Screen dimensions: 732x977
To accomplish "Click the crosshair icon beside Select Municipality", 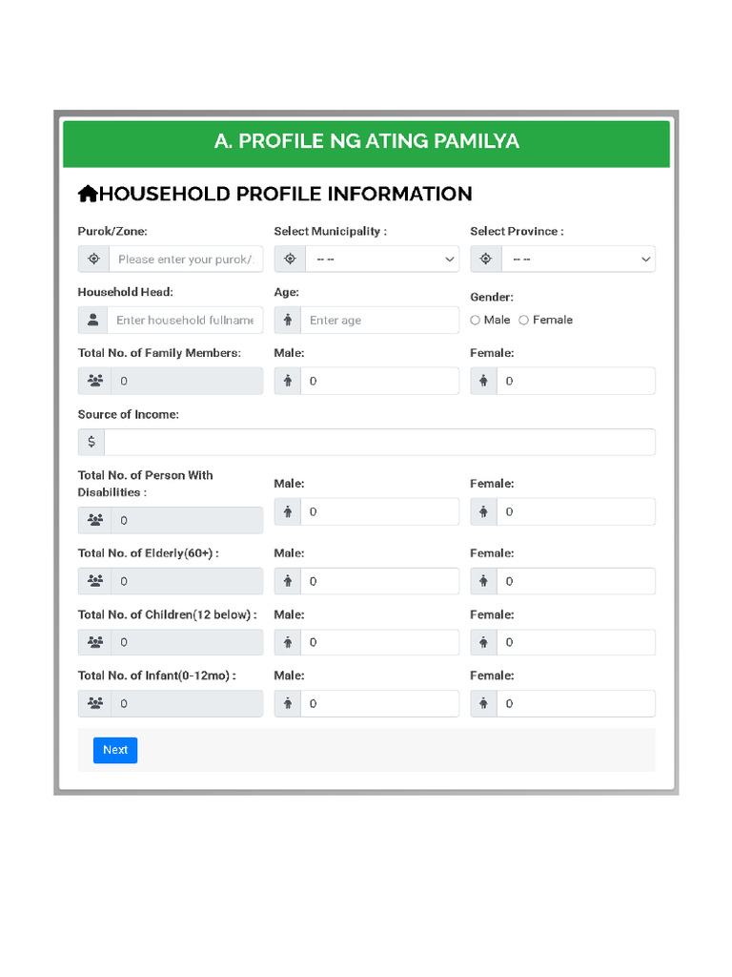I will click(290, 259).
